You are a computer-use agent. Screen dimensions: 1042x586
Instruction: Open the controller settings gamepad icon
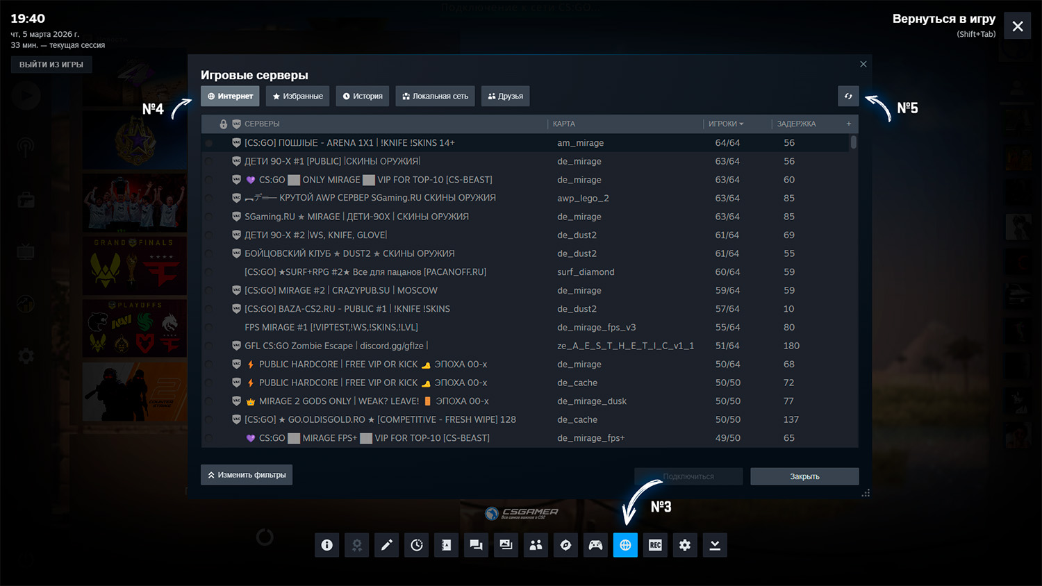(x=595, y=545)
